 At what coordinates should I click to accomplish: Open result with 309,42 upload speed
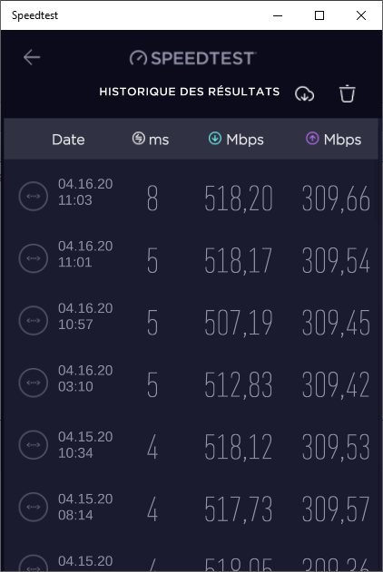[336, 385]
